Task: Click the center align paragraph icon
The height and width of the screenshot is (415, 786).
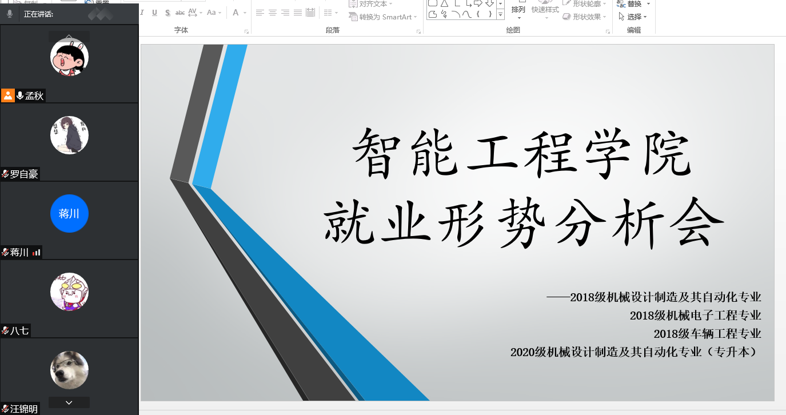Action: (x=273, y=13)
